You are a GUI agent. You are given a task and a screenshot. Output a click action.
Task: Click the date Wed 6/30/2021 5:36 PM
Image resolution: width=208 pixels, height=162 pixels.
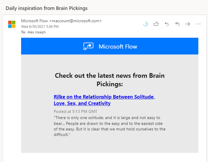40,27
